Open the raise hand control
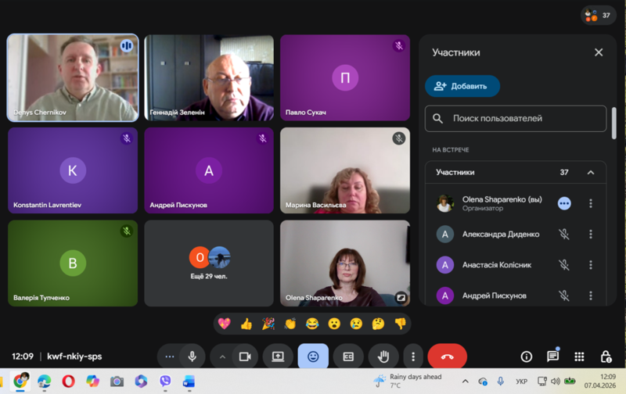This screenshot has height=394, width=626. 383,356
